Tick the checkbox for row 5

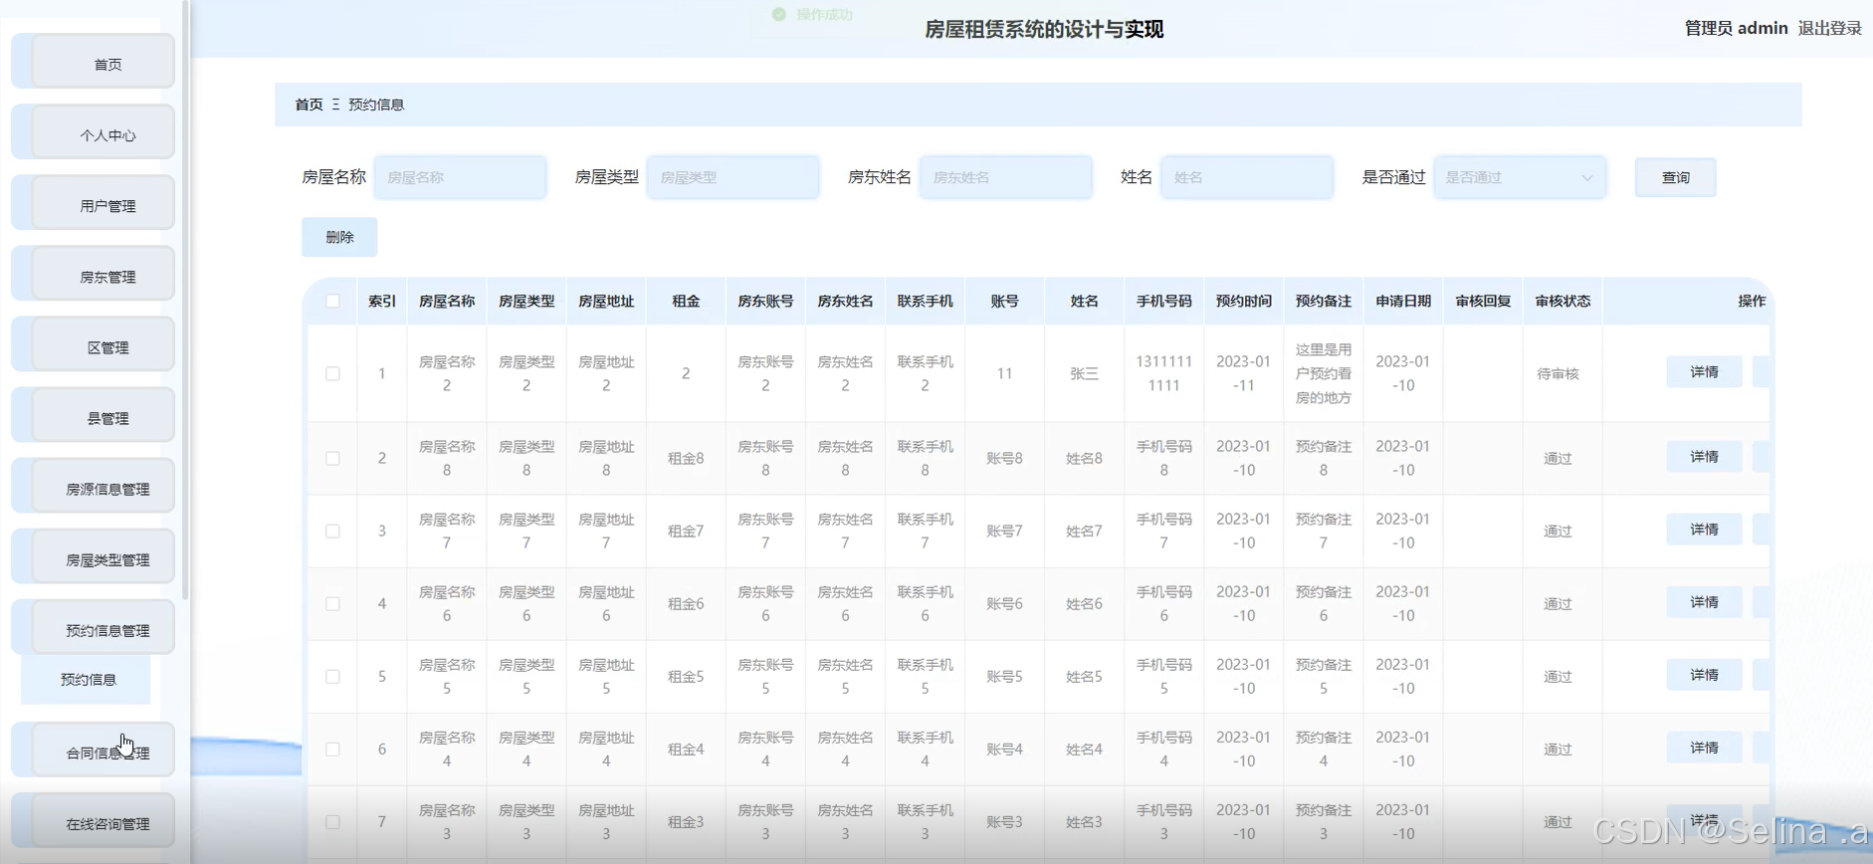pyautogui.click(x=332, y=676)
